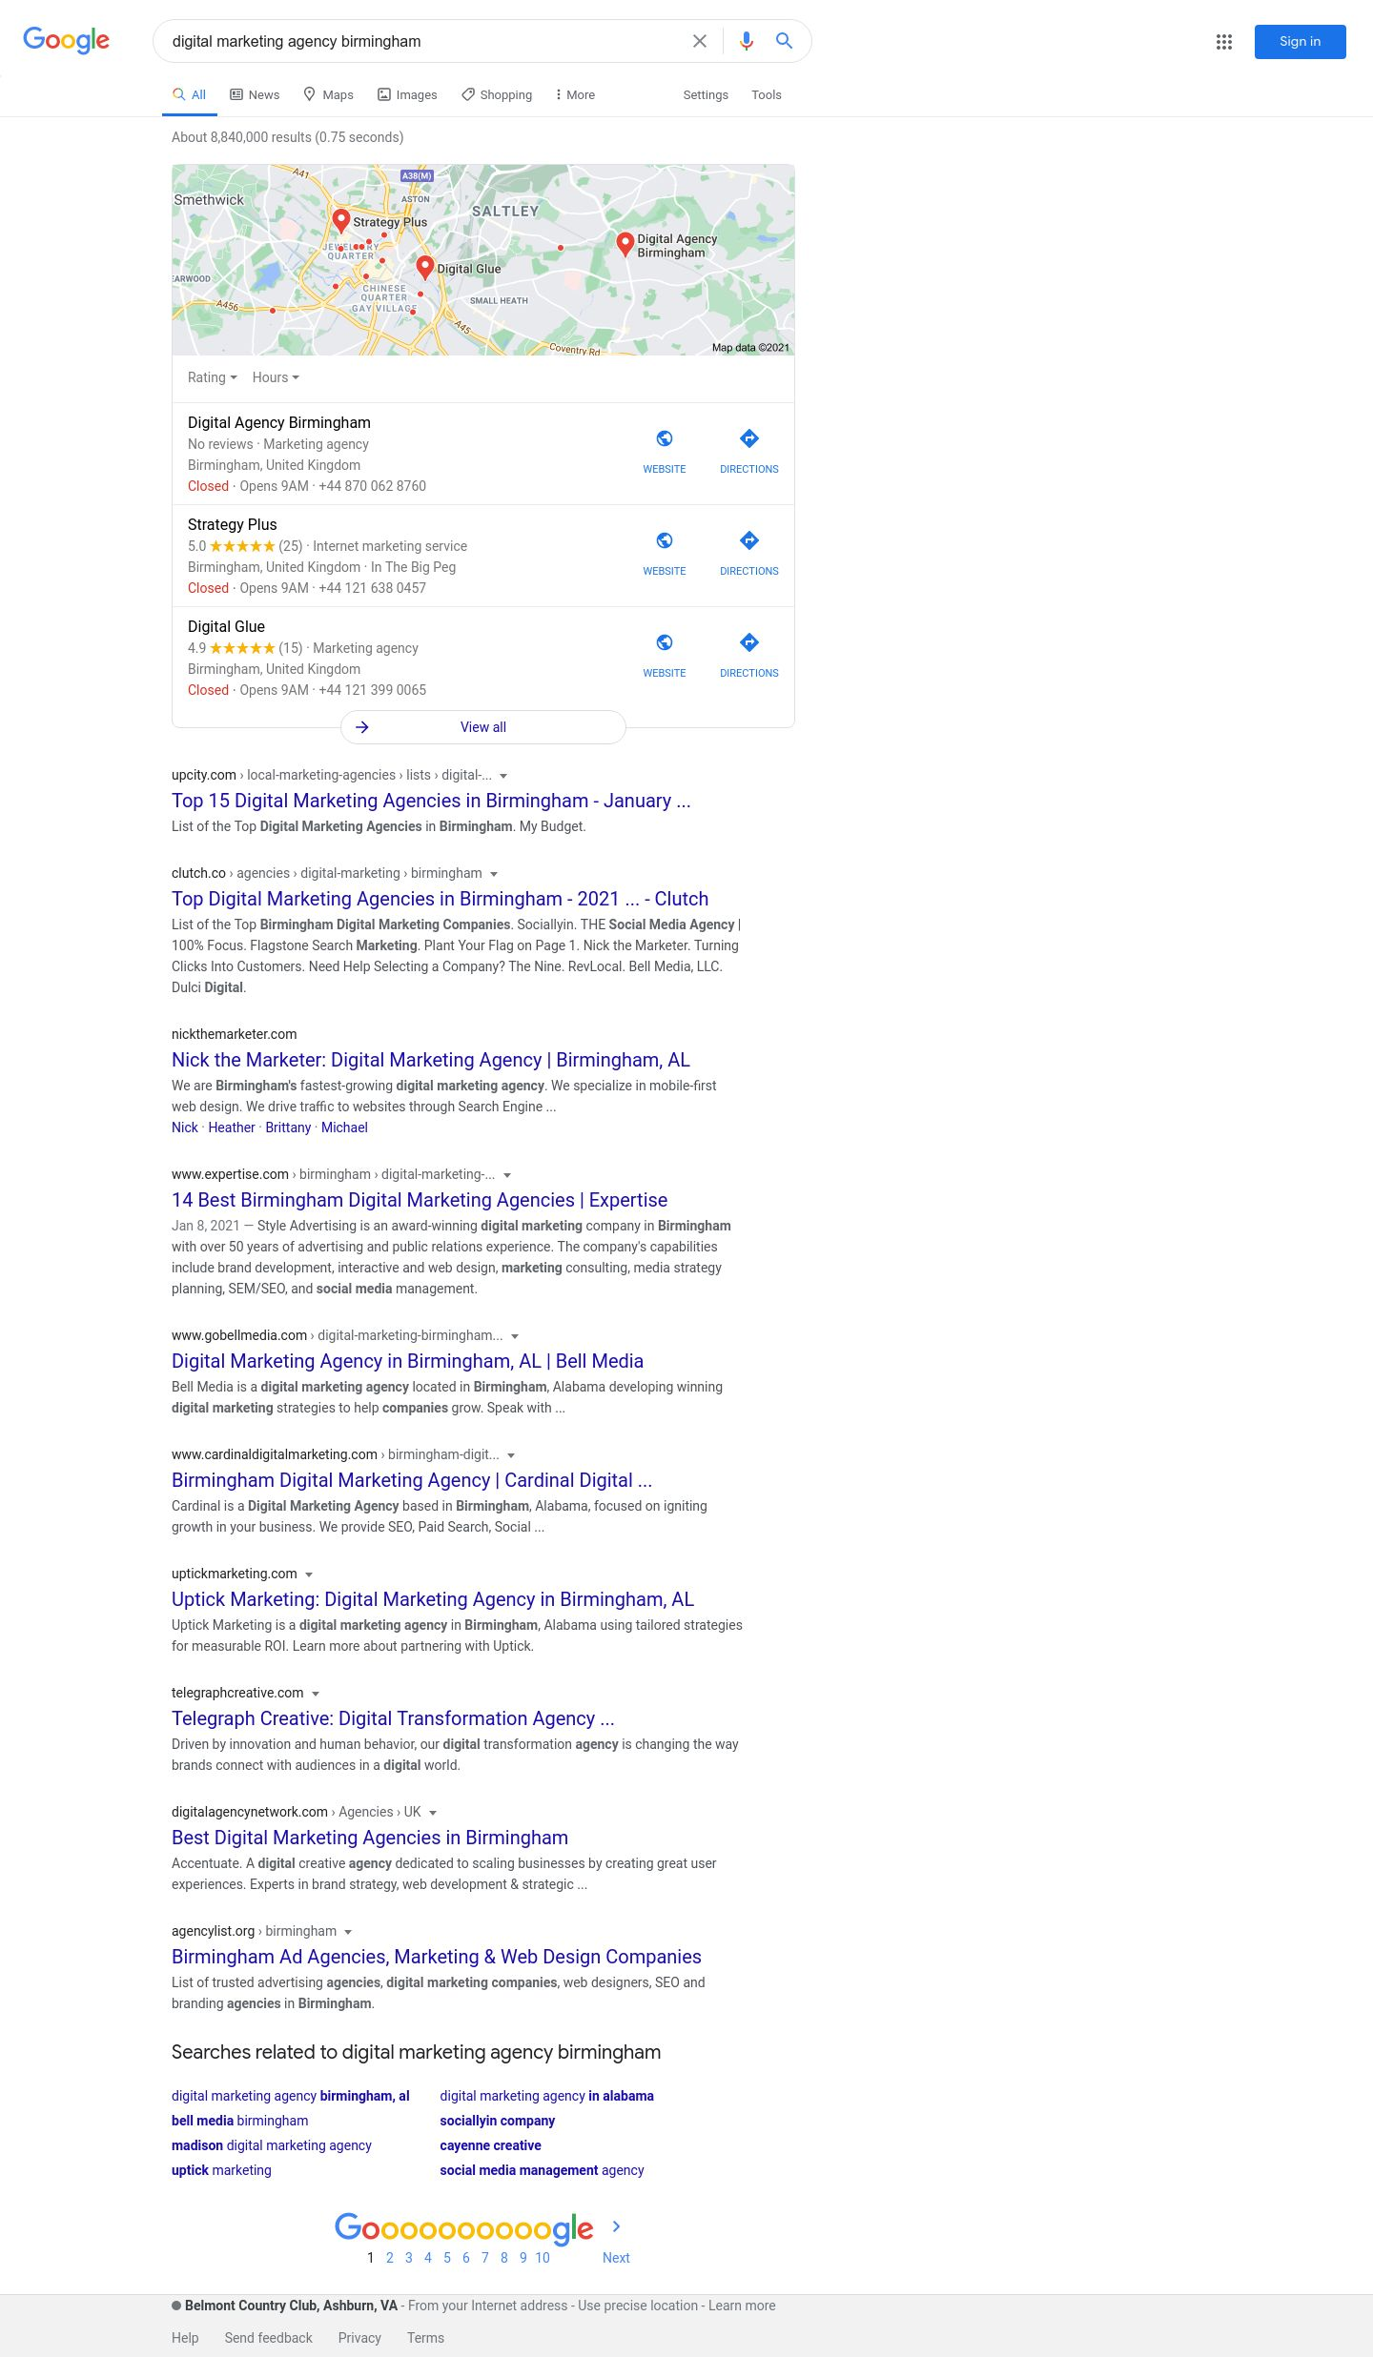The height and width of the screenshot is (2357, 1373).
Task: Click related search 'sociallyin company'
Action: (497, 2121)
